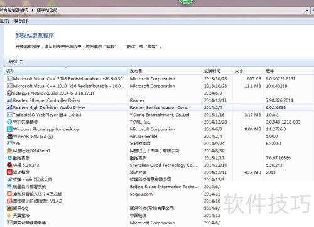The width and height of the screenshot is (314, 227).
Task: Click the 搜狗拼音输入法 7.4 icon
Action: coord(9,194)
